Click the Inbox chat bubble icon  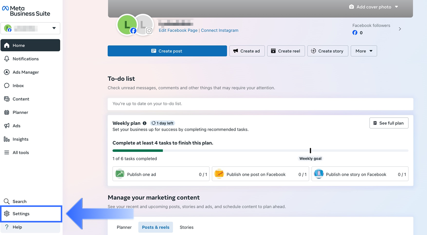coord(7,86)
